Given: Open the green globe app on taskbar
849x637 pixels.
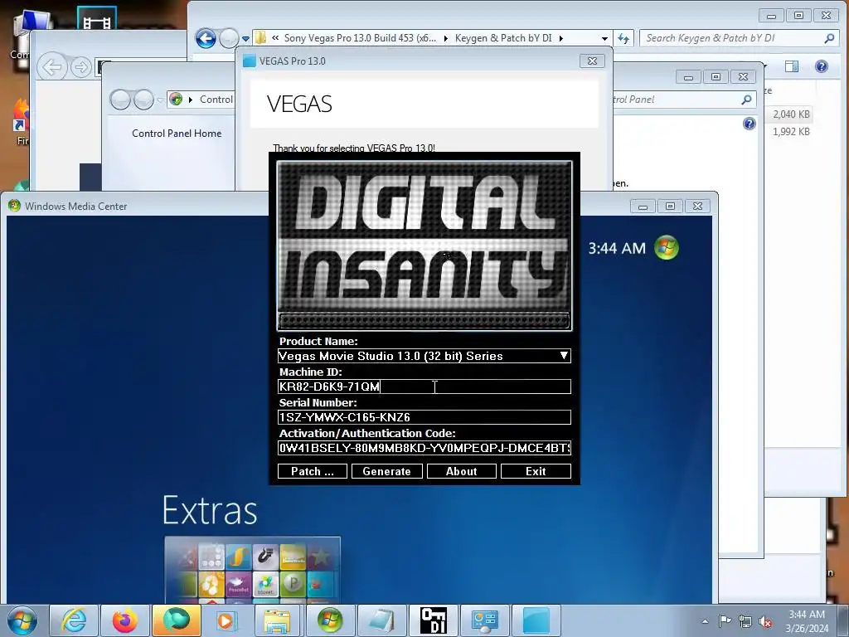Looking at the screenshot, I should [x=177, y=620].
